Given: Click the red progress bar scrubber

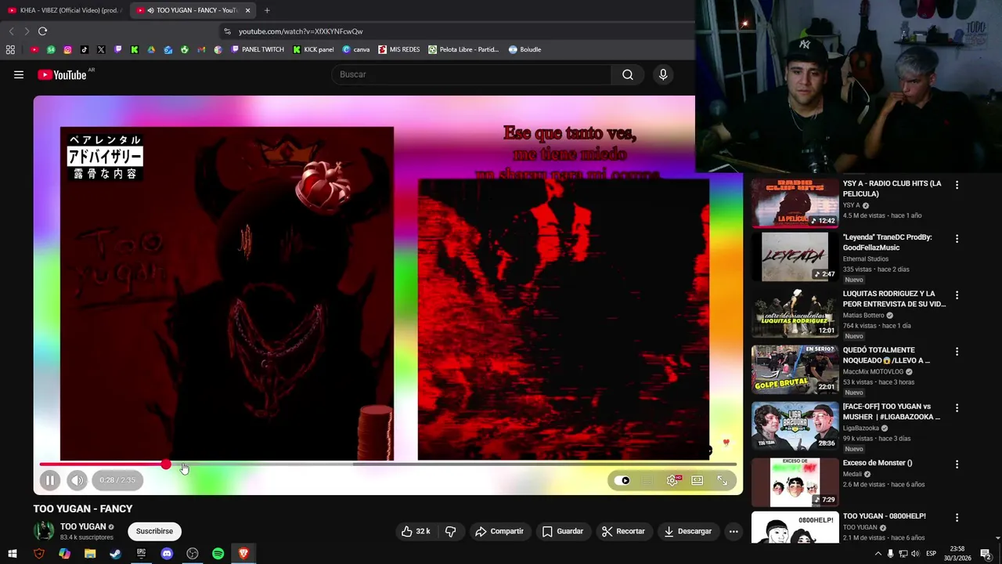Looking at the screenshot, I should (166, 465).
